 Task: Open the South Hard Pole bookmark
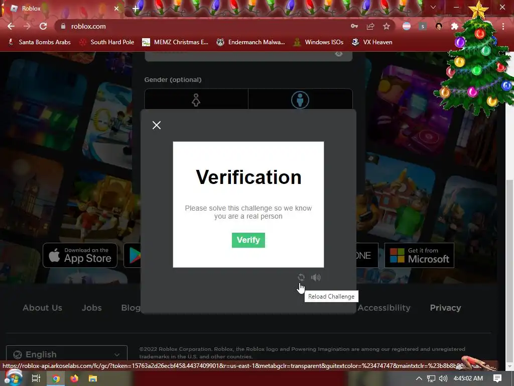click(107, 42)
